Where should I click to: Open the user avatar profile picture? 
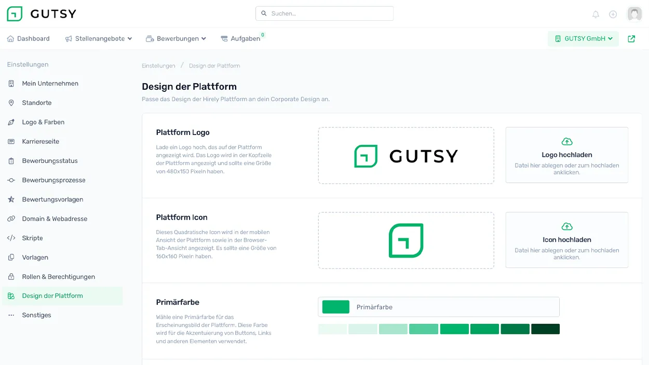click(x=634, y=14)
